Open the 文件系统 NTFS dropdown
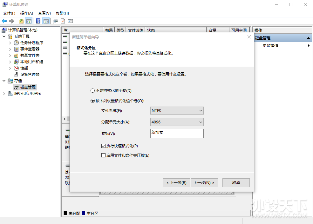Screen dimensions: 313x224 pos(177,111)
